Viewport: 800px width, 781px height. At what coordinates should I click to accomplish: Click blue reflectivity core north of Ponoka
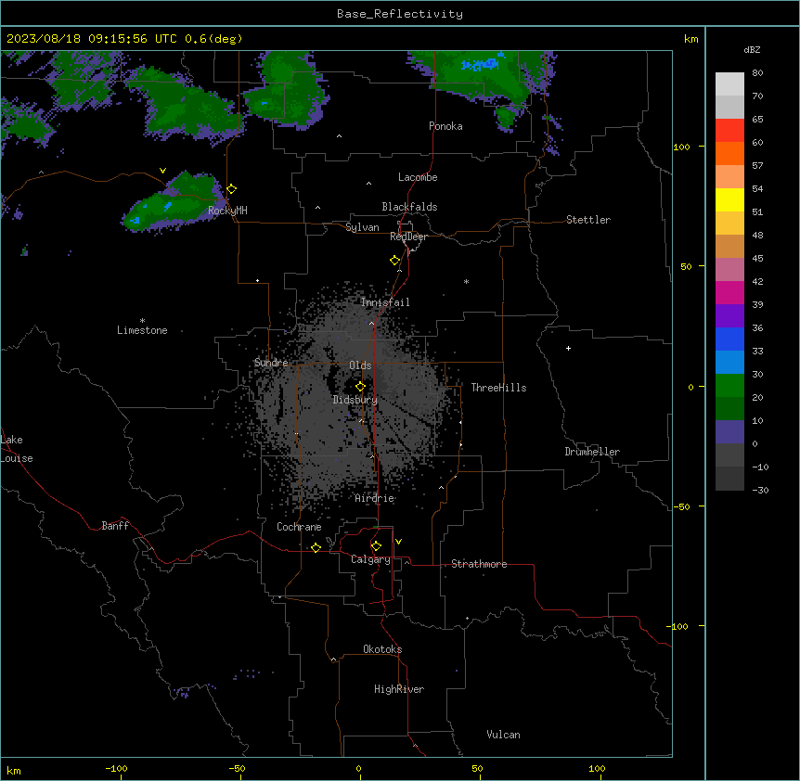[480, 64]
